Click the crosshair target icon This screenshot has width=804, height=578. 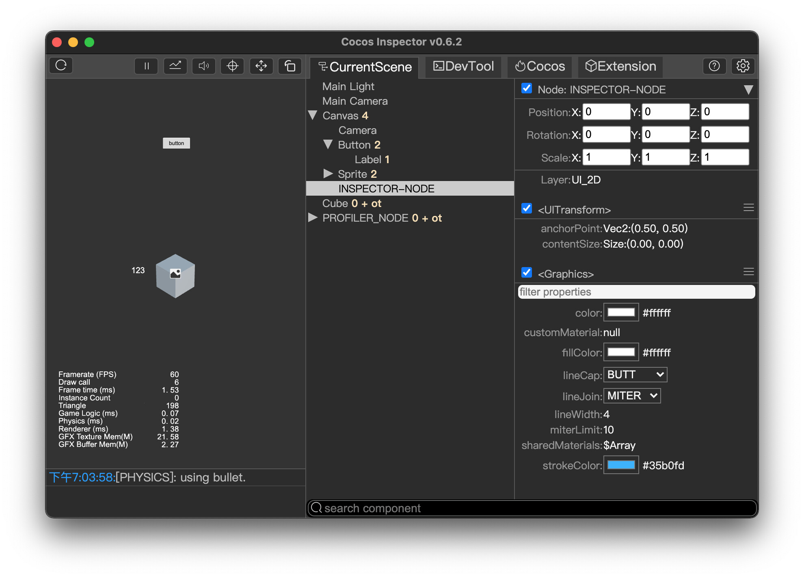232,66
